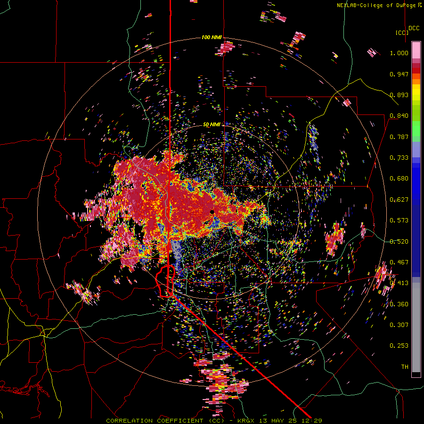
Task: Select the 0.893 scale value
Action: [399, 95]
